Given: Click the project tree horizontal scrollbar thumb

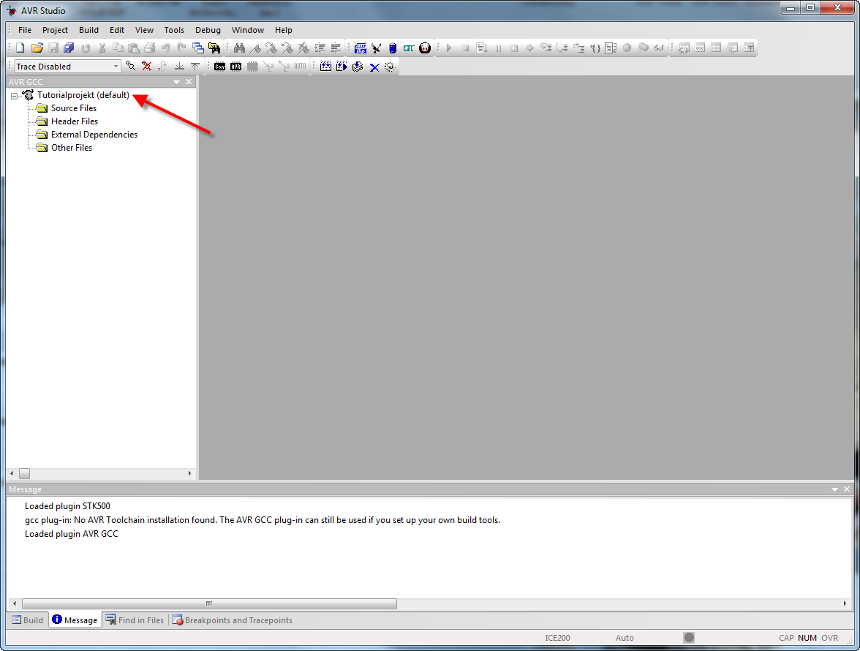Looking at the screenshot, I should point(25,473).
